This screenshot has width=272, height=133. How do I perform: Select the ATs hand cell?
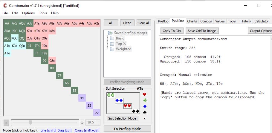pos(37,23)
